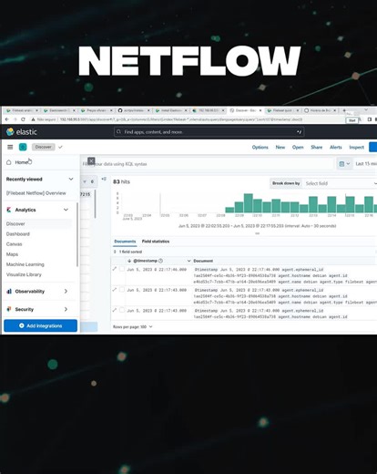Screen dimensions: 377x474
Task: Collapse the Recently viewed section
Action: (71, 179)
